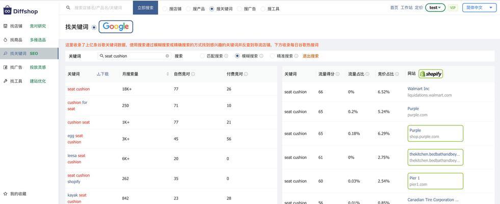Select 匹配搜索 radio option

pos(202,56)
